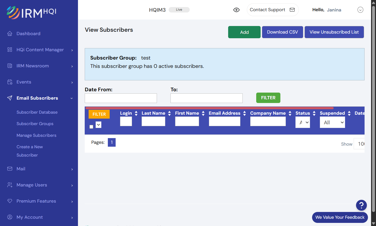Screen dimensions: 376x226
Task: Click the Mail envelope icon in sidebar
Action: tap(10, 169)
